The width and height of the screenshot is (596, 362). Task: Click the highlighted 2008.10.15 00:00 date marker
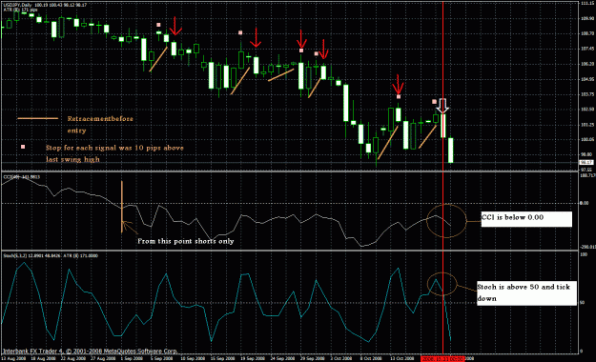coord(442,358)
